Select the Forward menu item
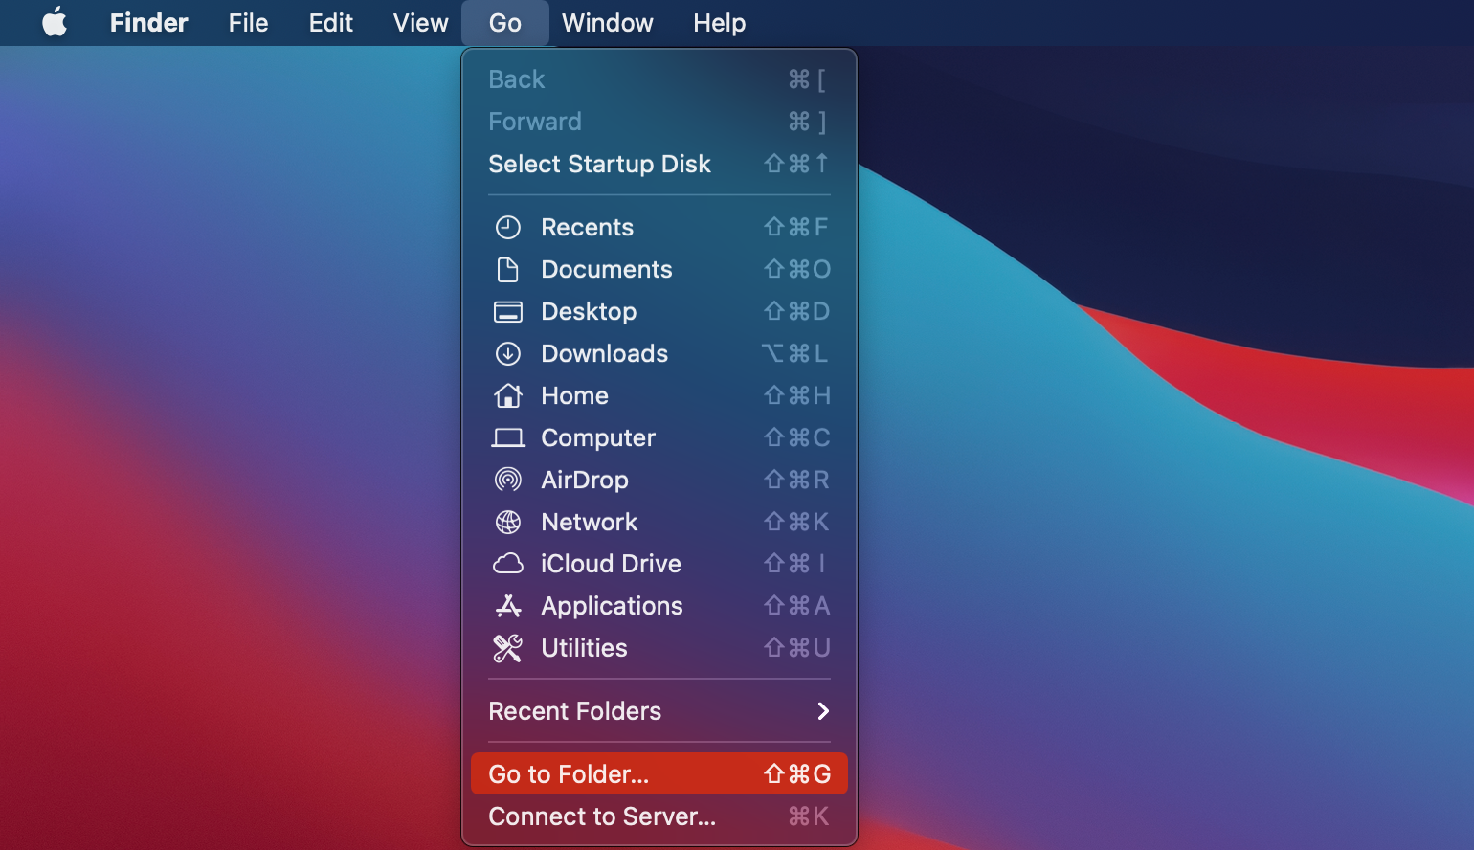 [x=659, y=122]
